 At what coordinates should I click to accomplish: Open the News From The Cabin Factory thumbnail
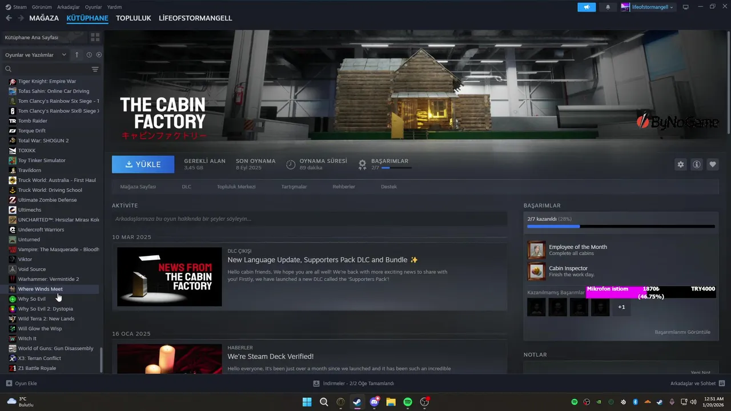170,277
